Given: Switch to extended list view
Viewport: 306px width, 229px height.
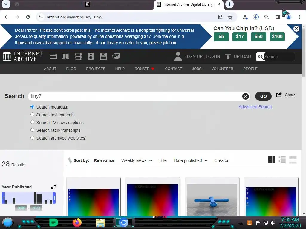Looking at the screenshot, I should [282, 160].
